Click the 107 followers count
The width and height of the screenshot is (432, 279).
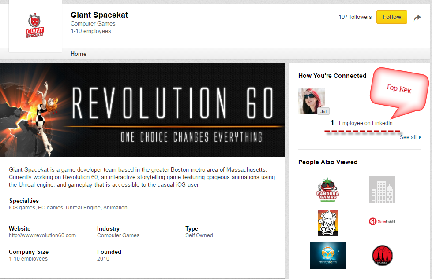click(x=355, y=17)
